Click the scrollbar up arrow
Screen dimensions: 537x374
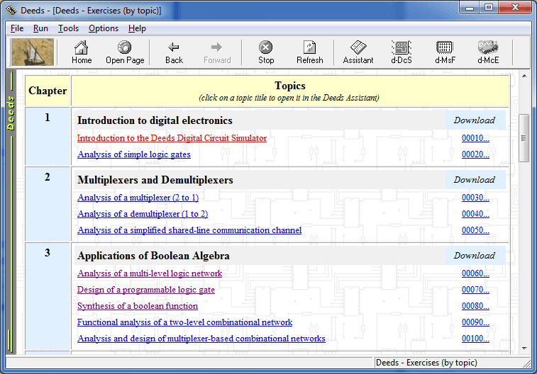(524, 76)
